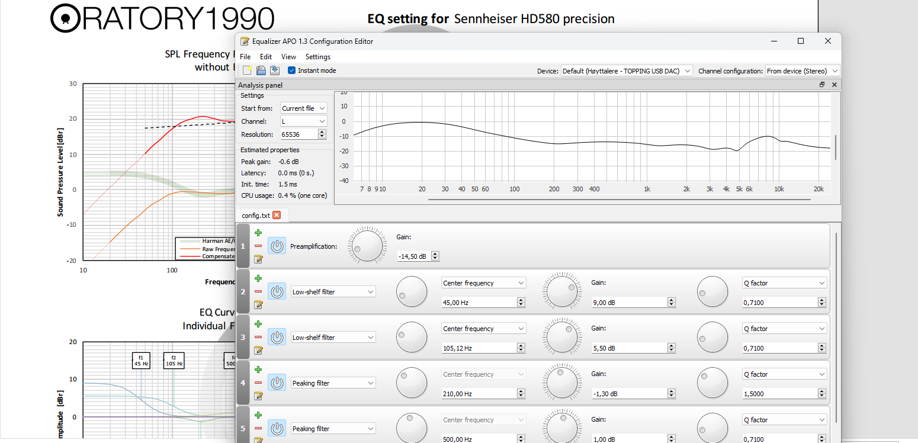Open row 2 Q factor mode dropdown
The width and height of the screenshot is (918, 443).
click(785, 283)
